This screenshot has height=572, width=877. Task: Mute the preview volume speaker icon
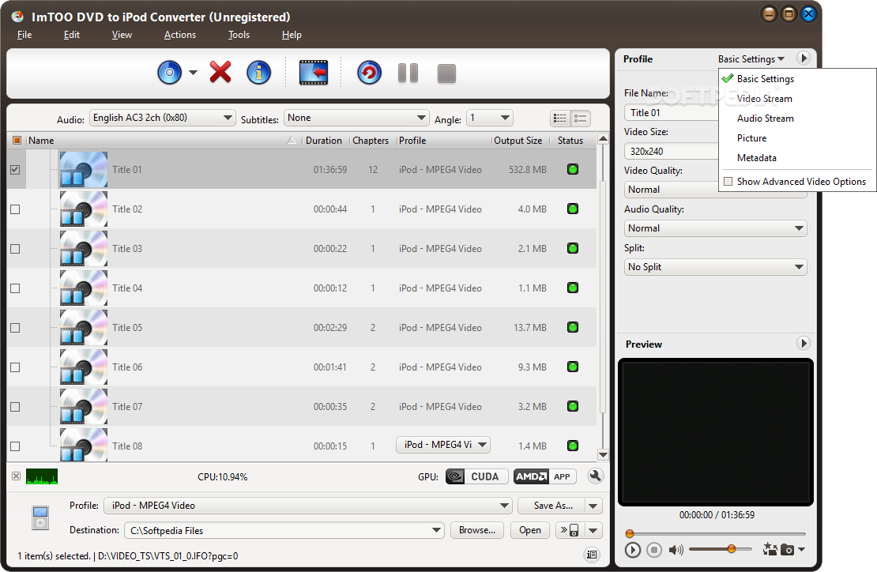(x=676, y=550)
